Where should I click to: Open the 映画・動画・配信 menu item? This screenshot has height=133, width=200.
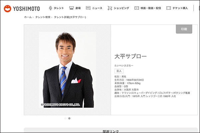(x=151, y=8)
